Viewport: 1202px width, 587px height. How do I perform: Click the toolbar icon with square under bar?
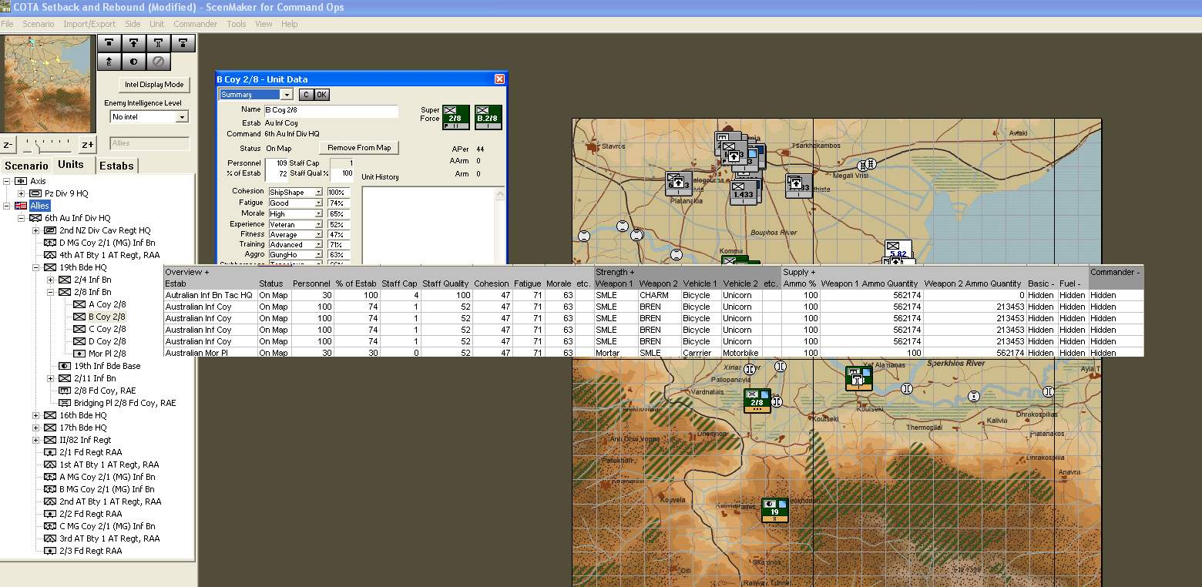(109, 43)
